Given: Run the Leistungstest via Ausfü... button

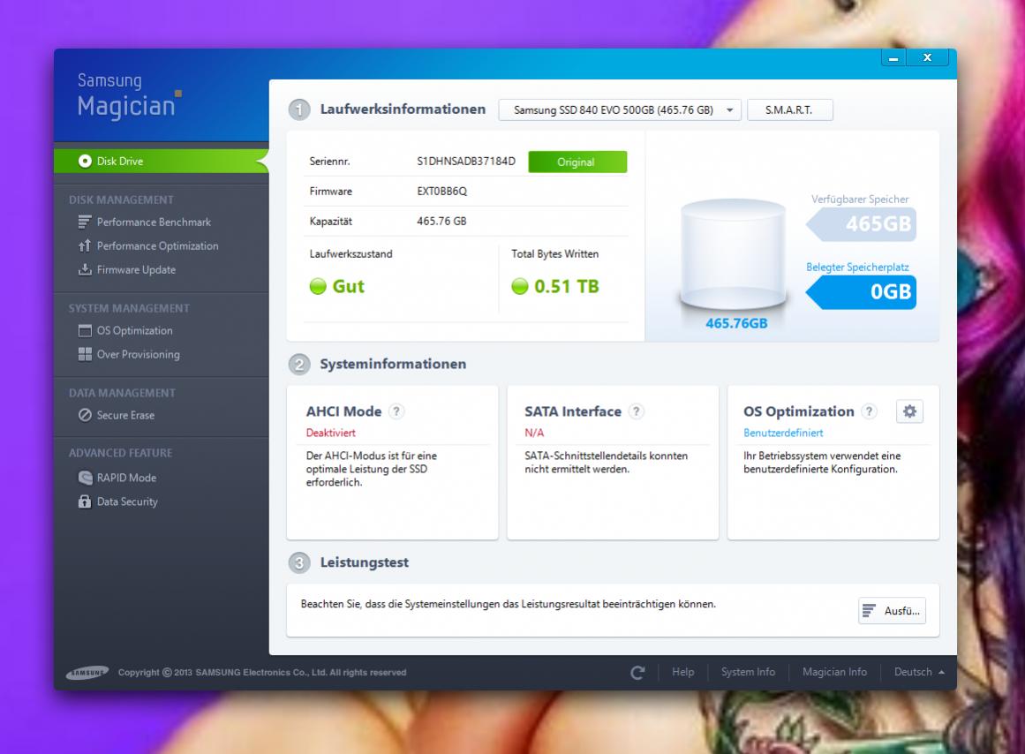Looking at the screenshot, I should pyautogui.click(x=892, y=611).
